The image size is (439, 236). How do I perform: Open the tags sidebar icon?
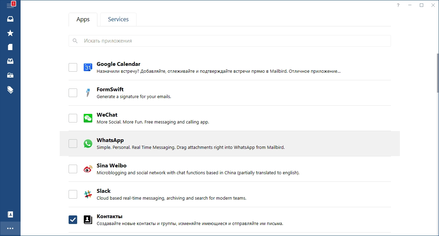(10, 90)
